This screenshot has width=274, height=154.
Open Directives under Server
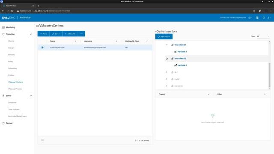[12, 103]
